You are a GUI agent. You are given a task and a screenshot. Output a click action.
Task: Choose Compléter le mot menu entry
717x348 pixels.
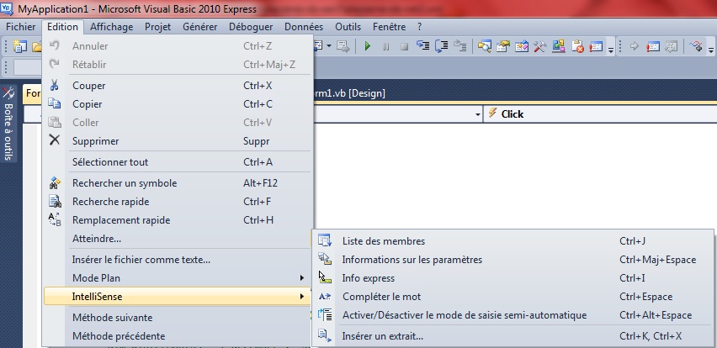click(513, 297)
